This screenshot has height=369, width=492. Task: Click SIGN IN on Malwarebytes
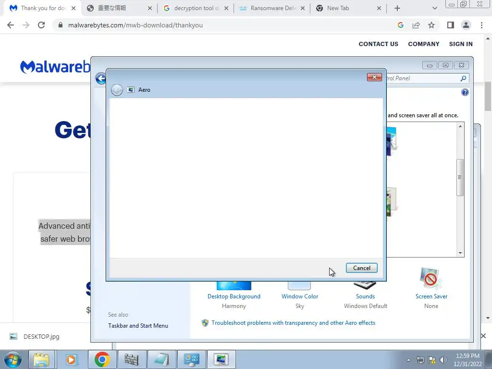point(461,44)
